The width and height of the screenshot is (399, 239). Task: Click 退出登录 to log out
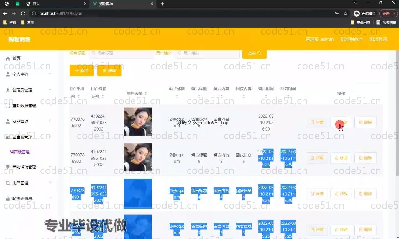pos(378,39)
